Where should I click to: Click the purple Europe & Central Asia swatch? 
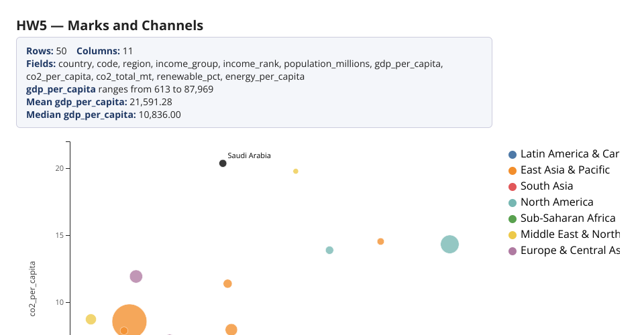(x=512, y=251)
